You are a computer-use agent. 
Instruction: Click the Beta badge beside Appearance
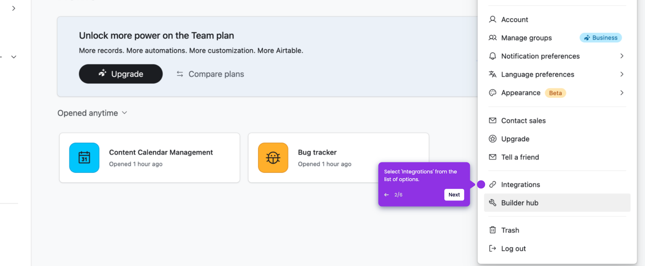[555, 93]
